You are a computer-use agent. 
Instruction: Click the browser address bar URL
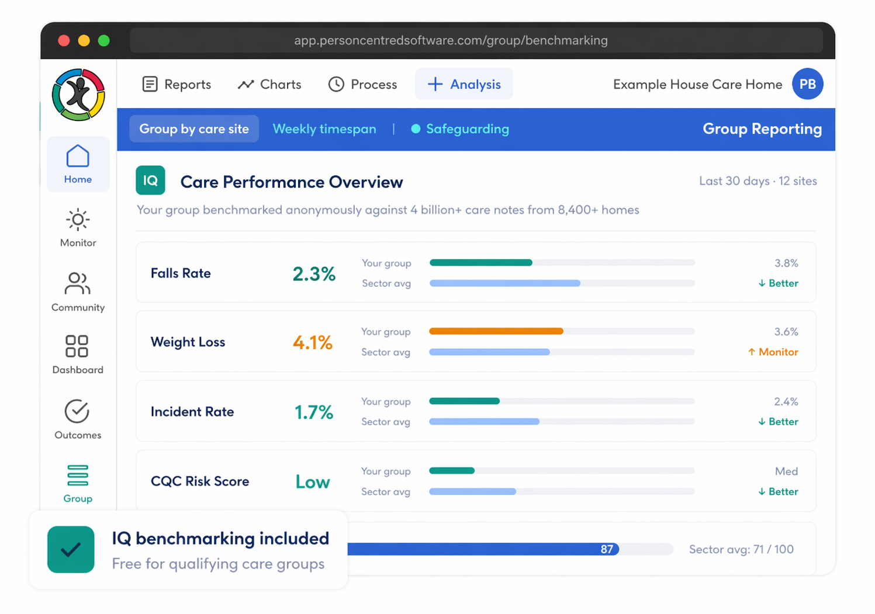point(451,40)
